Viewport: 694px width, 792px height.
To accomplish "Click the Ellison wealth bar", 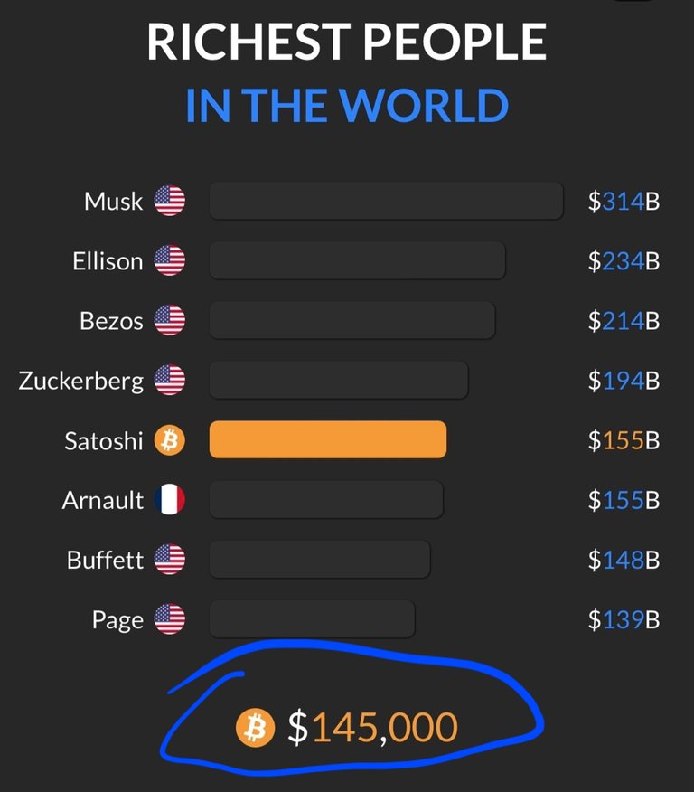I will coord(357,260).
